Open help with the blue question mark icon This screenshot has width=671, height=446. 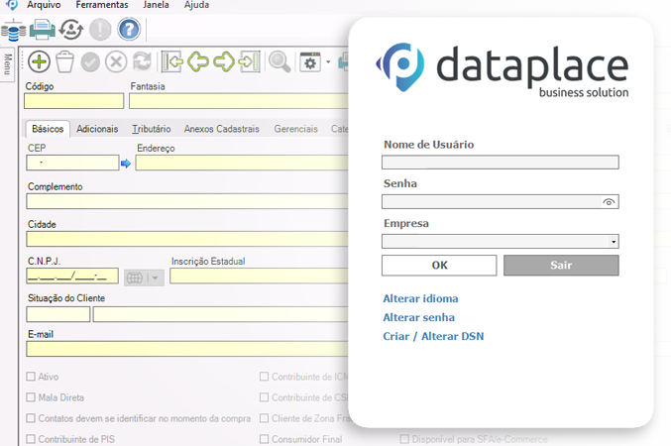coord(129,29)
